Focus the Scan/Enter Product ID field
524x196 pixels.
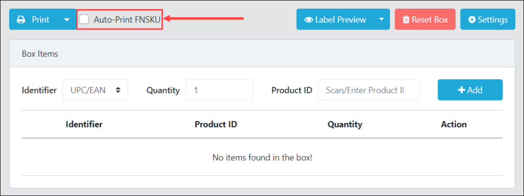(x=369, y=90)
